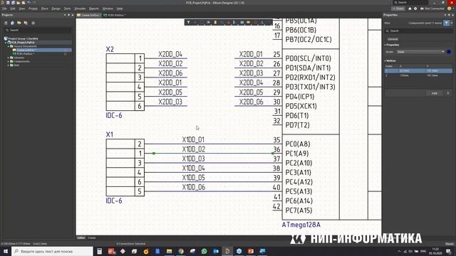Screen dimensions: 456x256
Task: Click the Projects panel search field
Action: (x=38, y=30)
